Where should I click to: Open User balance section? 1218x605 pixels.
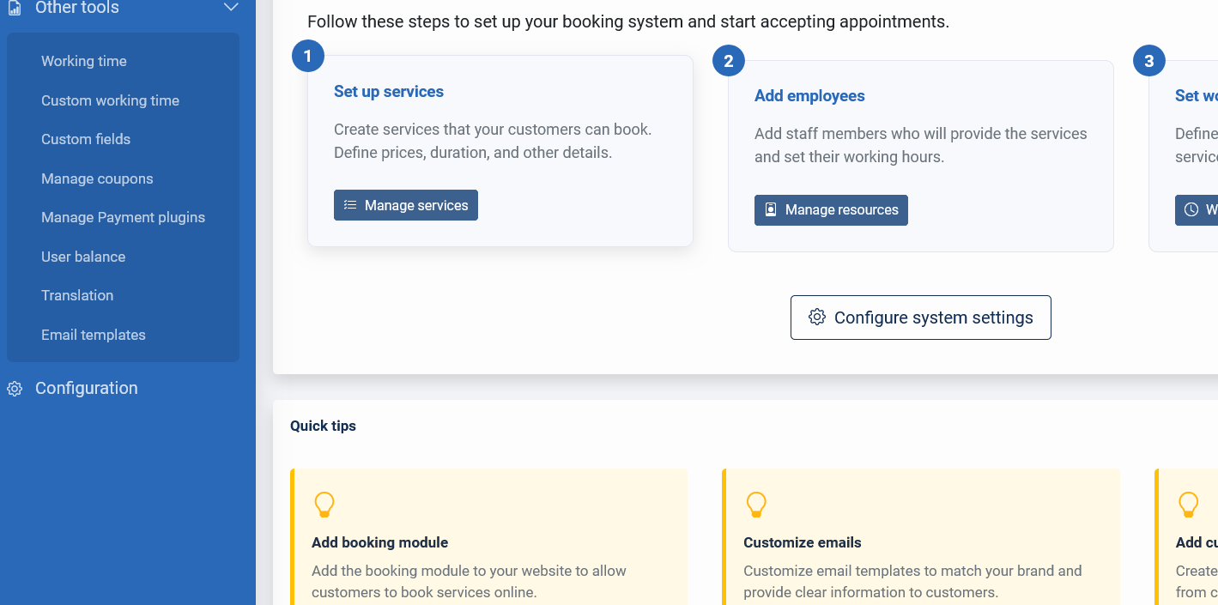tap(83, 257)
